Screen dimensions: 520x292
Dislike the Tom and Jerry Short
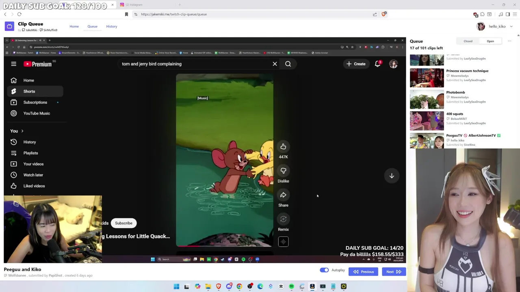point(283,171)
